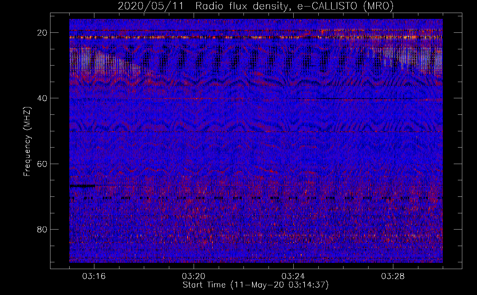Click the 03:20 time tick label
The height and width of the screenshot is (295, 477).
(194, 276)
